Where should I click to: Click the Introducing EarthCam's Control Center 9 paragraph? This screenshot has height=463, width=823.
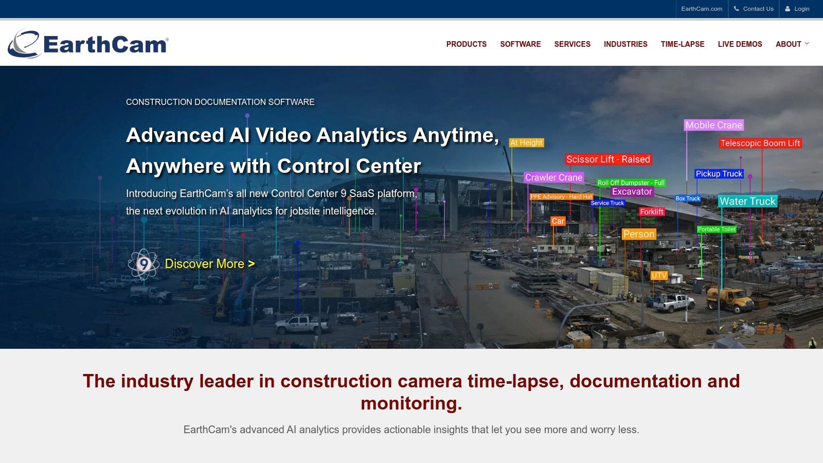pos(272,202)
